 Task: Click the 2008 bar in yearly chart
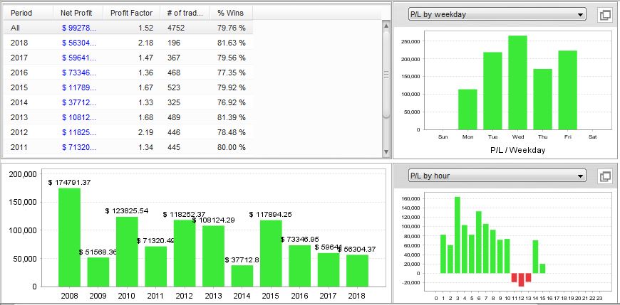pos(70,237)
